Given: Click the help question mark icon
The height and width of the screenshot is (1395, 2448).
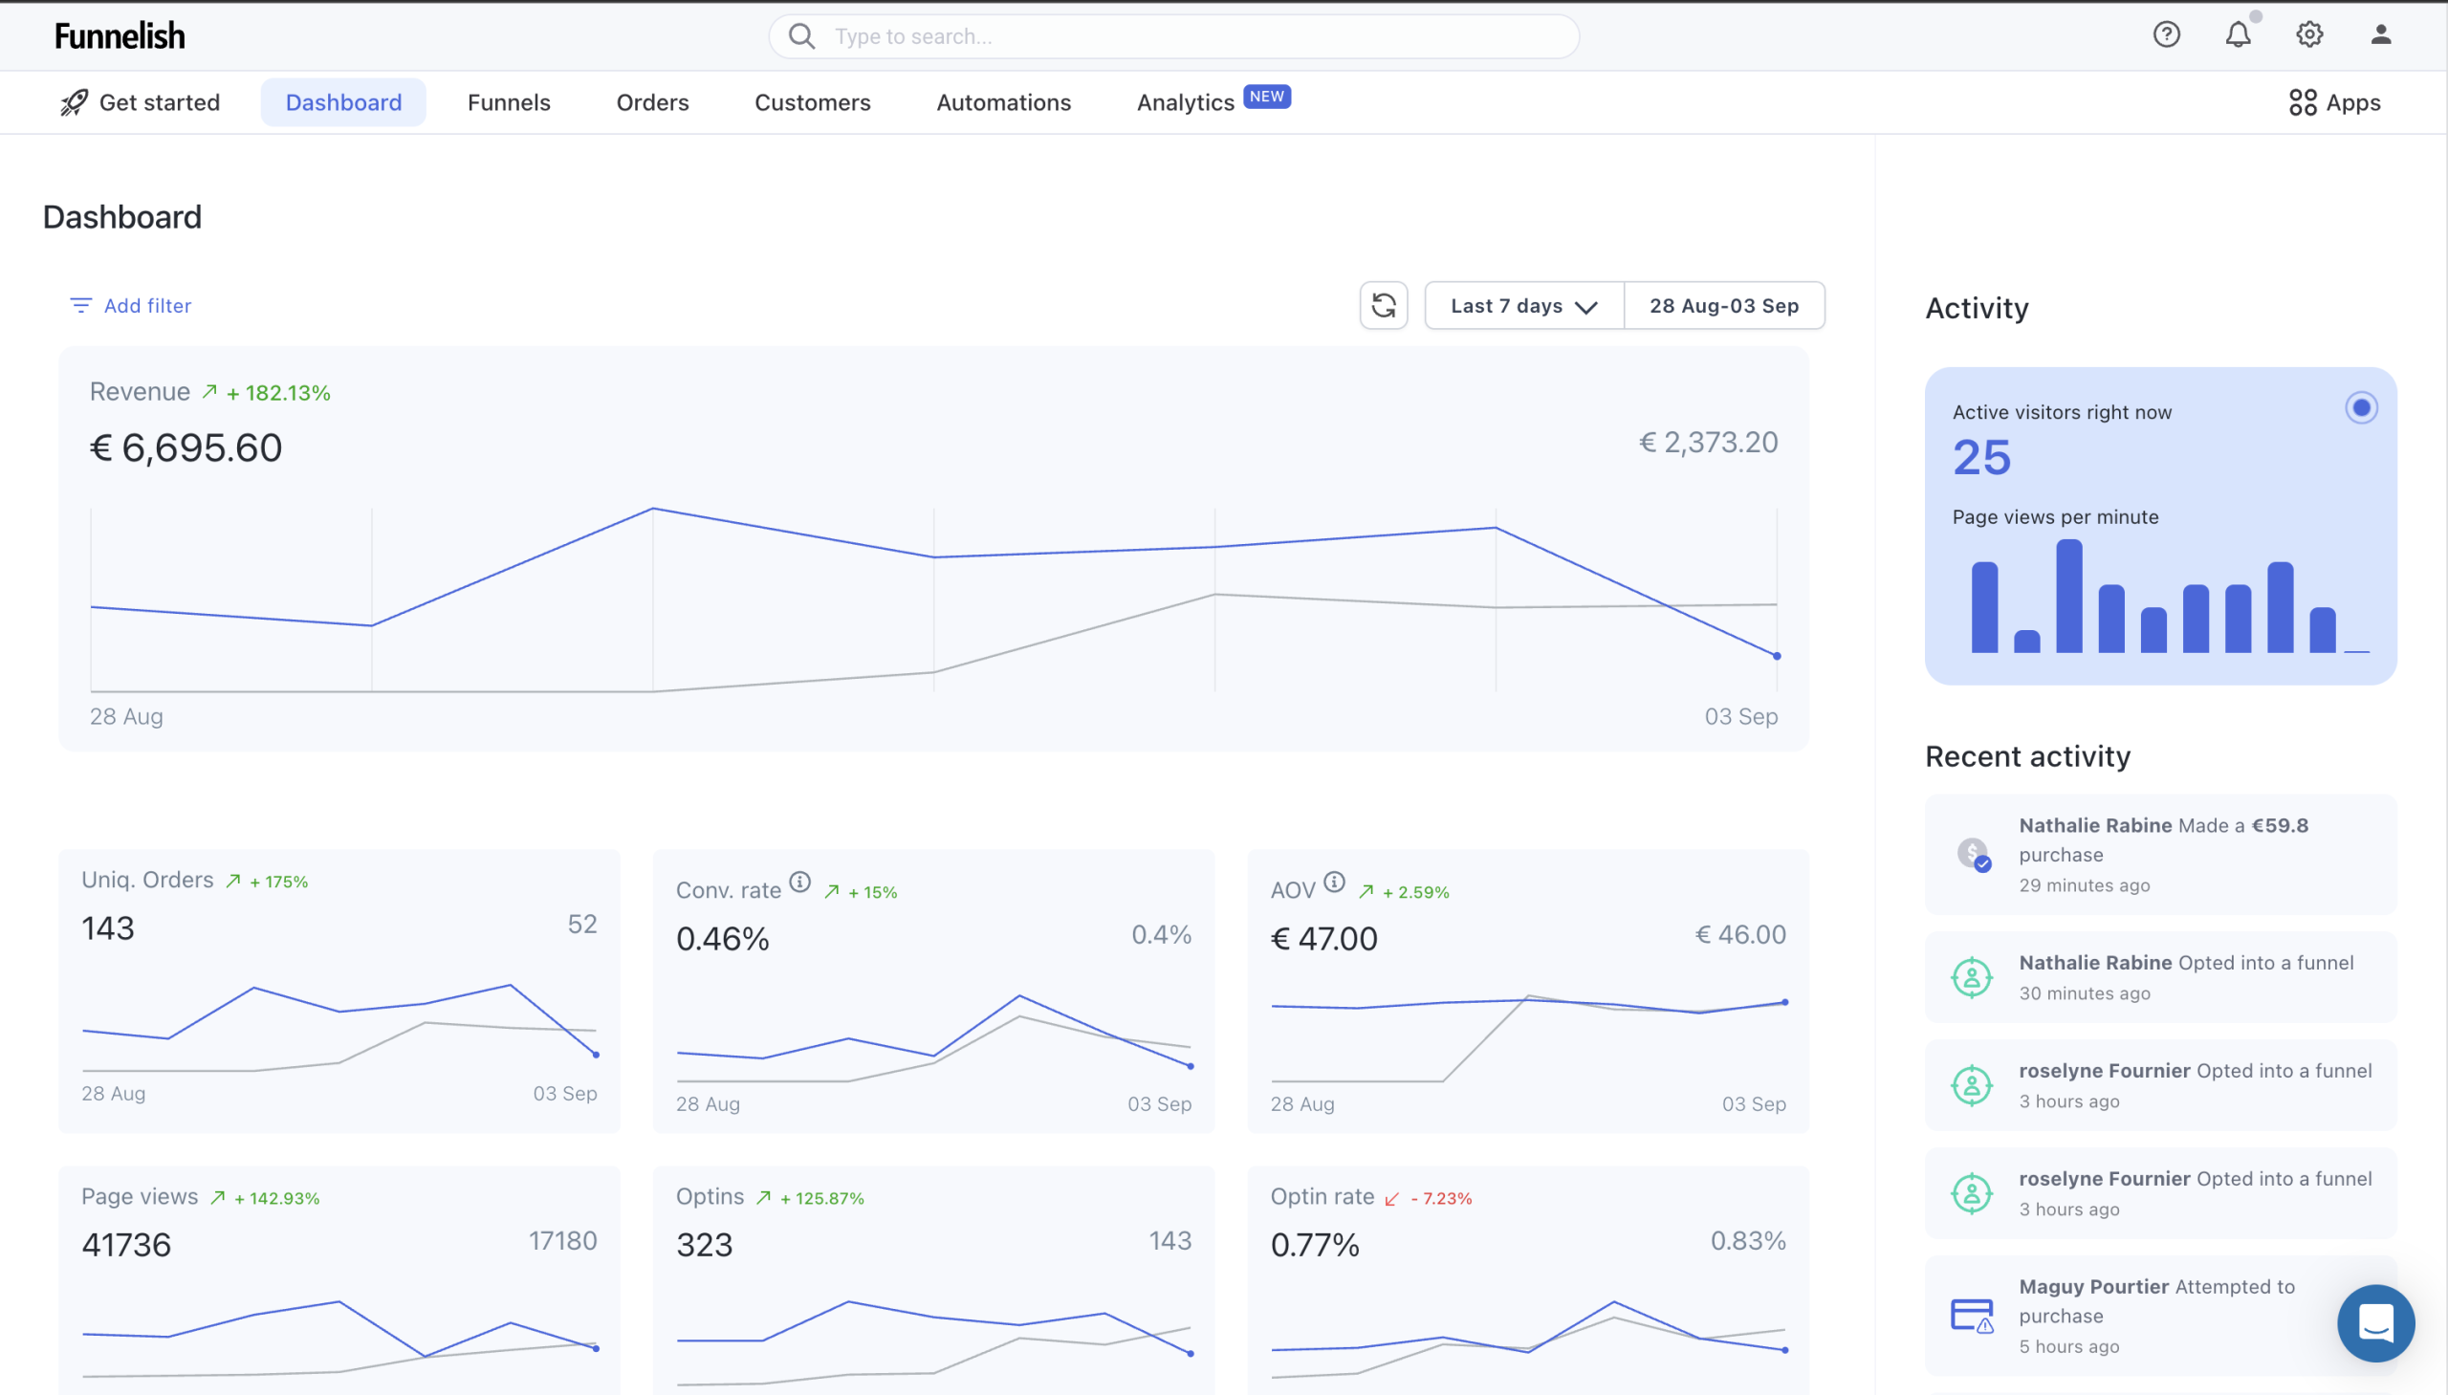Looking at the screenshot, I should point(2166,35).
